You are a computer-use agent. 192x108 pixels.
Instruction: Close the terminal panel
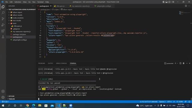click(x=190, y=63)
